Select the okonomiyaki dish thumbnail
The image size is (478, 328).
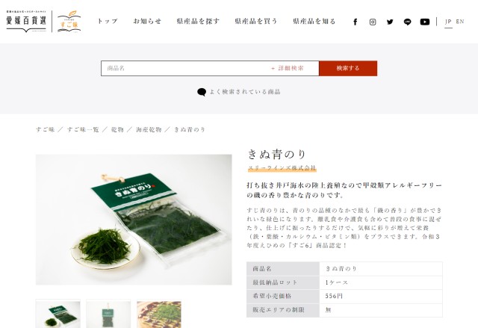click(x=159, y=314)
